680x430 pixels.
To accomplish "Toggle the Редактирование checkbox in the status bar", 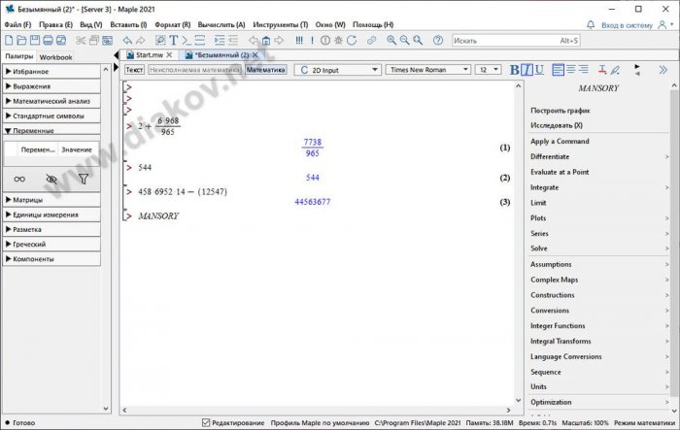I will tap(206, 422).
